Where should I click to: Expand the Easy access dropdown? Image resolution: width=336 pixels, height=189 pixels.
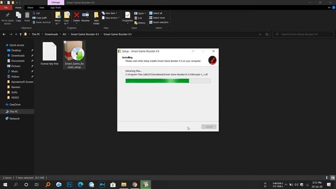click(x=111, y=18)
